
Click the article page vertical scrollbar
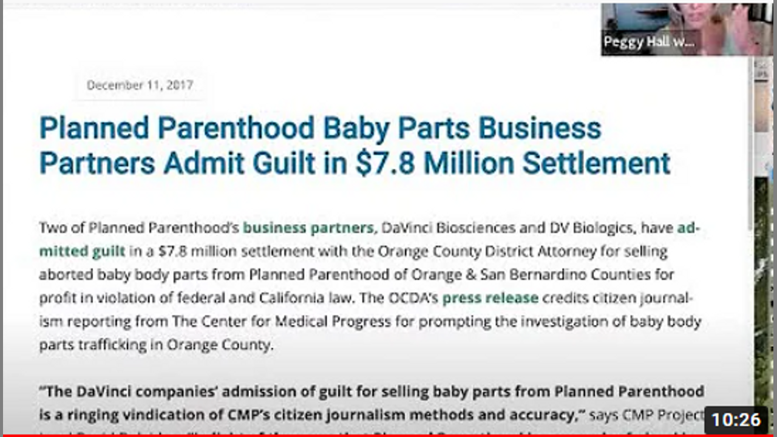tap(751, 182)
